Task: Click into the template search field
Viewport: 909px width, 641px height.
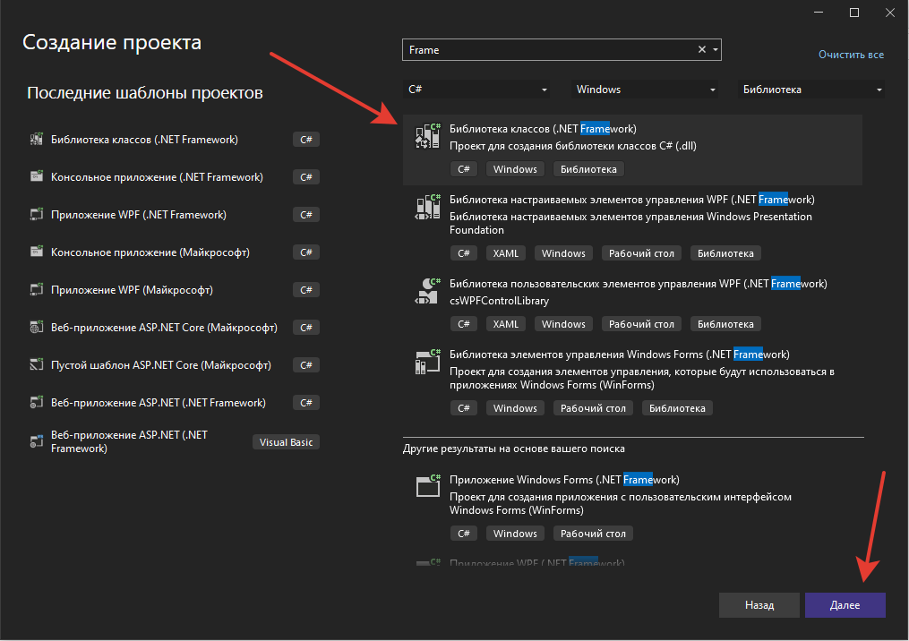Action: click(546, 50)
